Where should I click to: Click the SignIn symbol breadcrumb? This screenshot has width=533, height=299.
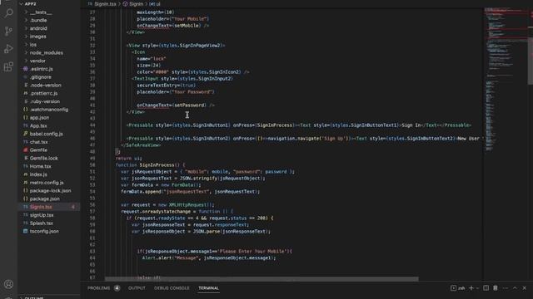tap(136, 4)
